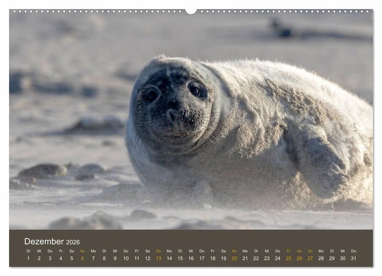This screenshot has width=382, height=276.
Task: Select the 2026 year label
Action: click(x=73, y=243)
